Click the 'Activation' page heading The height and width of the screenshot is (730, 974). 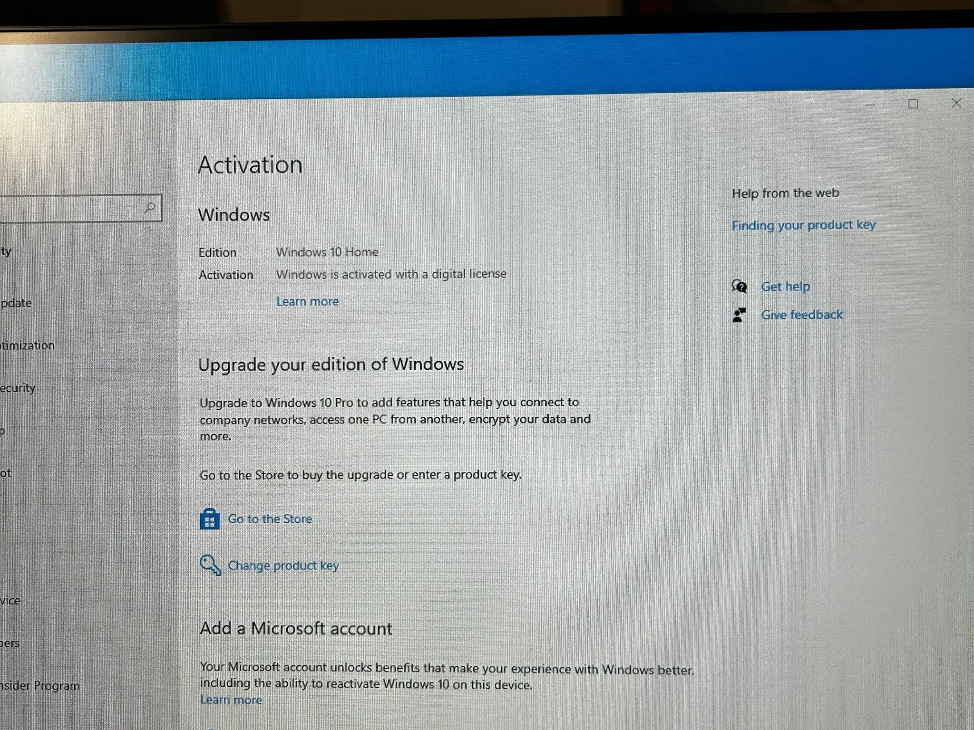click(x=250, y=165)
